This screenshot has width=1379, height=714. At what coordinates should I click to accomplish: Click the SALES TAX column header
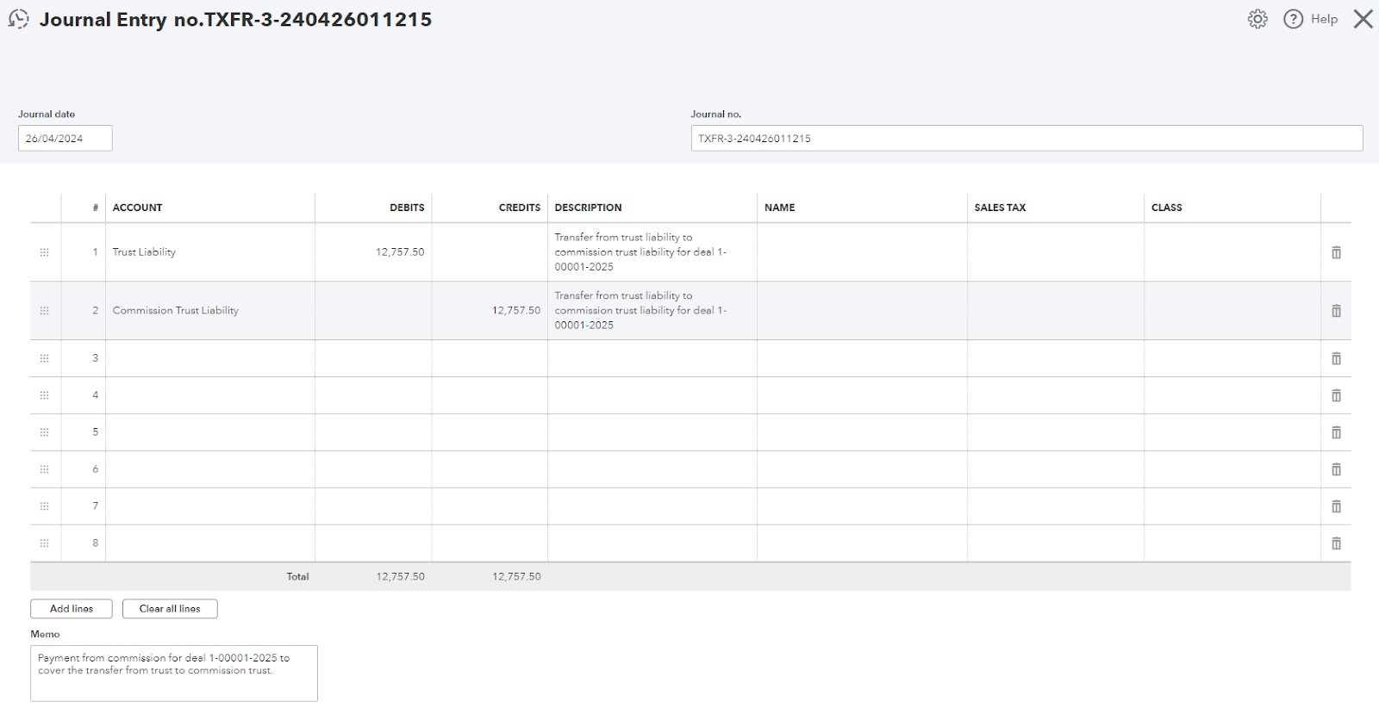pyautogui.click(x=1000, y=208)
